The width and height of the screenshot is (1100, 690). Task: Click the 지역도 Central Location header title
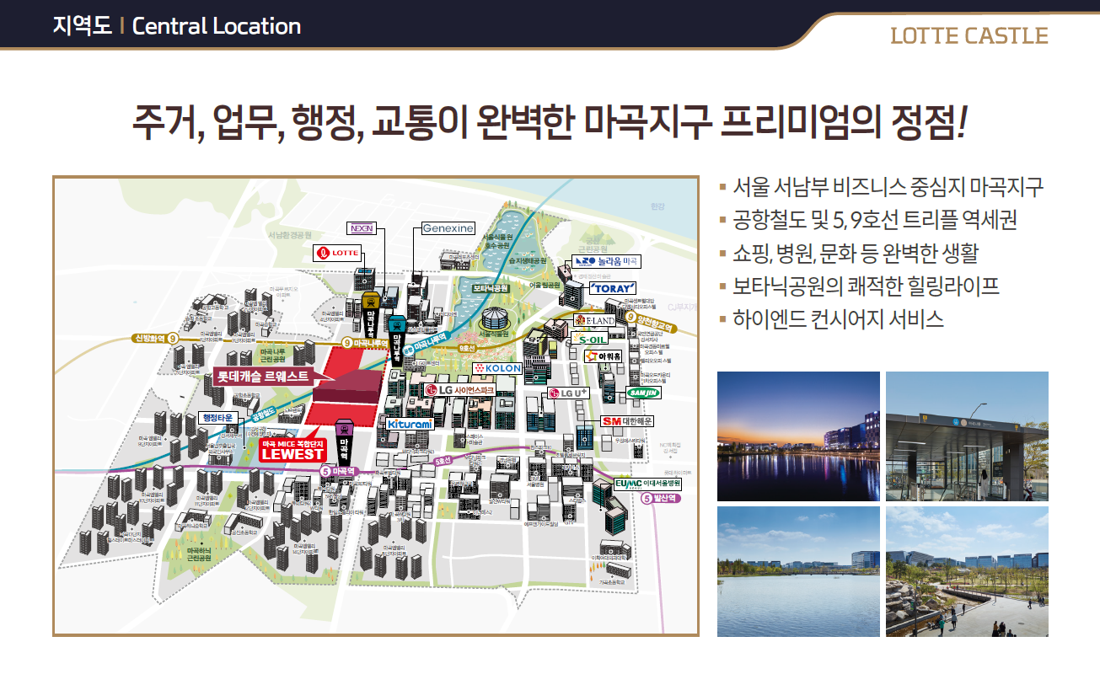pos(176,25)
